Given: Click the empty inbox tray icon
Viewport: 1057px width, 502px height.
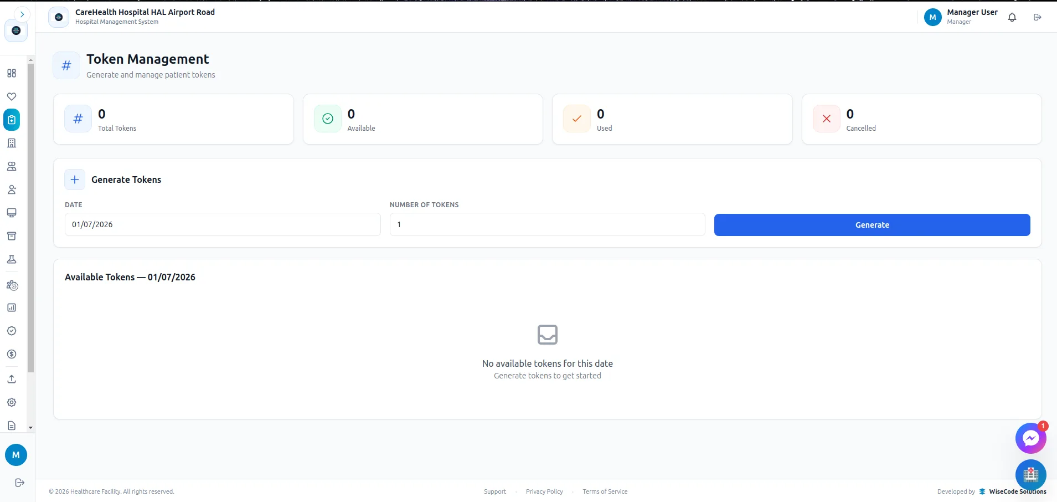Looking at the screenshot, I should (548, 335).
